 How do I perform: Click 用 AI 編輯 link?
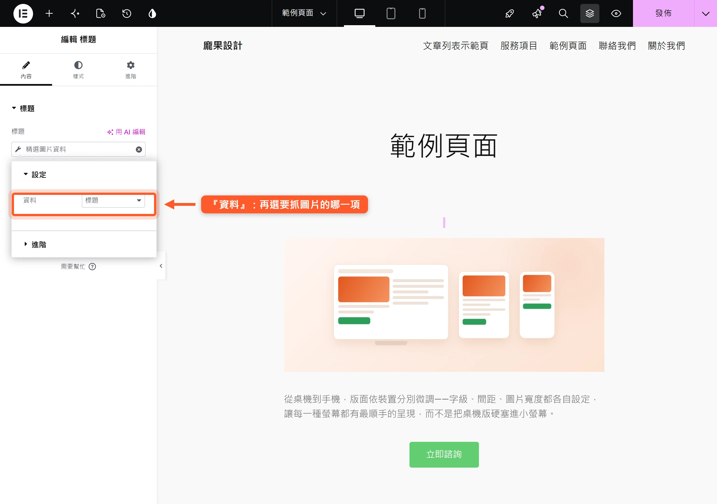point(126,132)
